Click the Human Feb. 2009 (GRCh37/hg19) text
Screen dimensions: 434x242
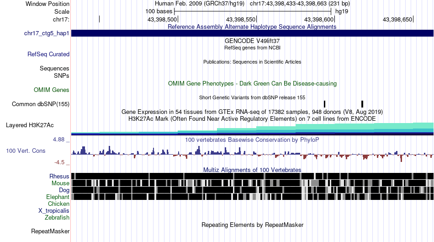pos(199,4)
